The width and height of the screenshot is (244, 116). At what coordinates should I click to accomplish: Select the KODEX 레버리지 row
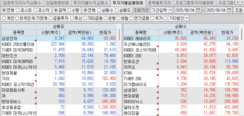pos(181,38)
